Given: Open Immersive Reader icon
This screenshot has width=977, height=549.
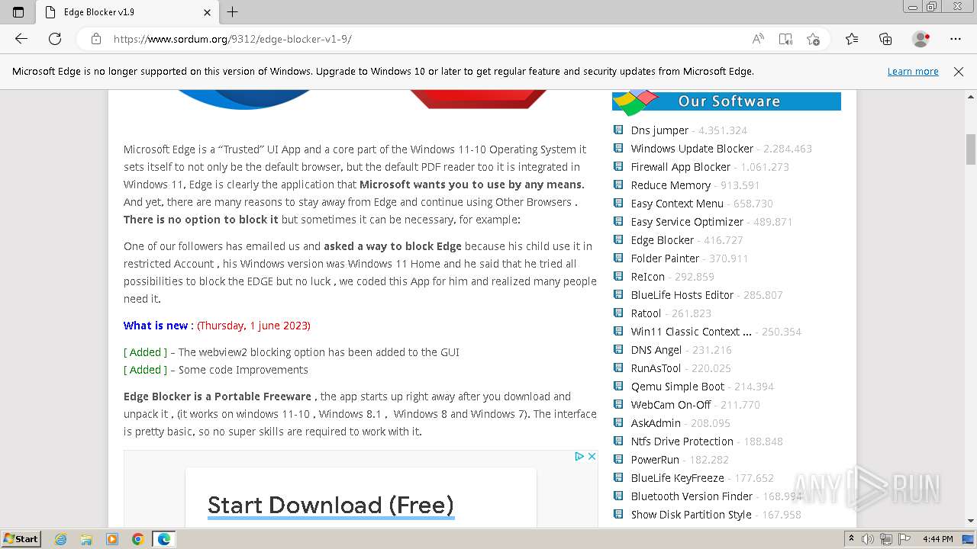Looking at the screenshot, I should click(785, 39).
